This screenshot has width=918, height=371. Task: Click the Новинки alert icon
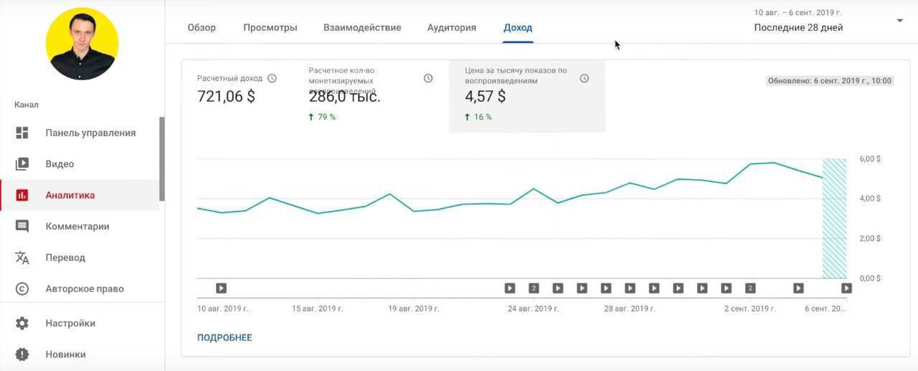click(x=22, y=355)
